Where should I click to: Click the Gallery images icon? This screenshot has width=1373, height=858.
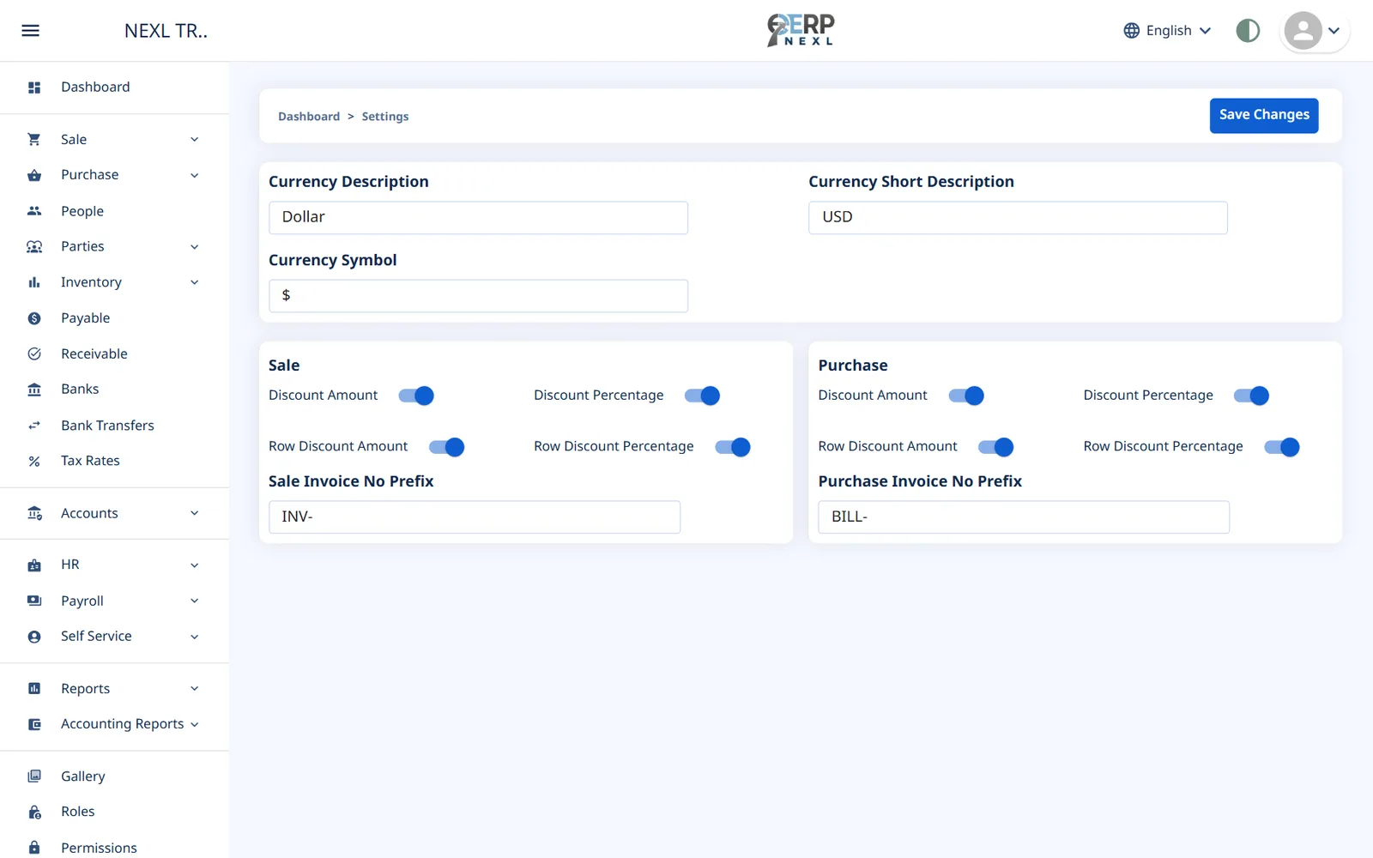coord(34,776)
